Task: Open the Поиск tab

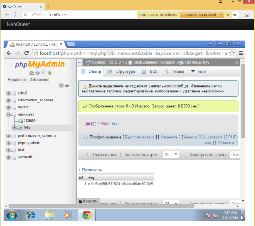Action: (x=174, y=72)
